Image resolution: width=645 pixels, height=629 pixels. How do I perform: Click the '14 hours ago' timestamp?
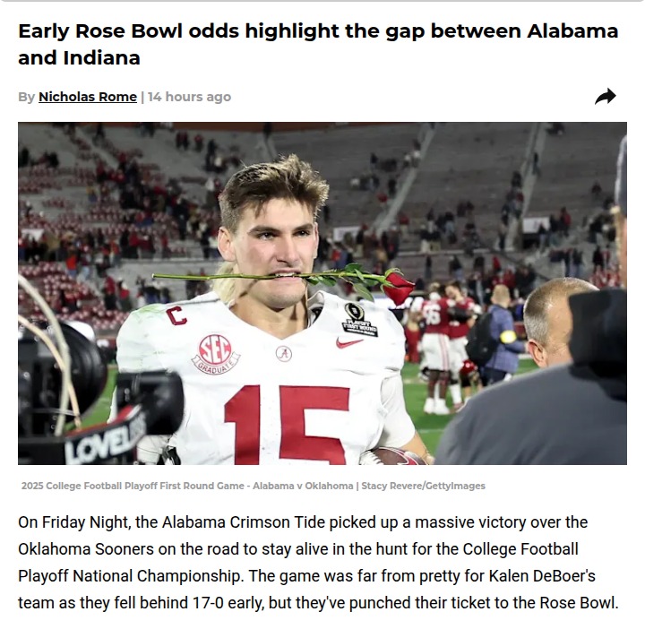[x=189, y=97]
